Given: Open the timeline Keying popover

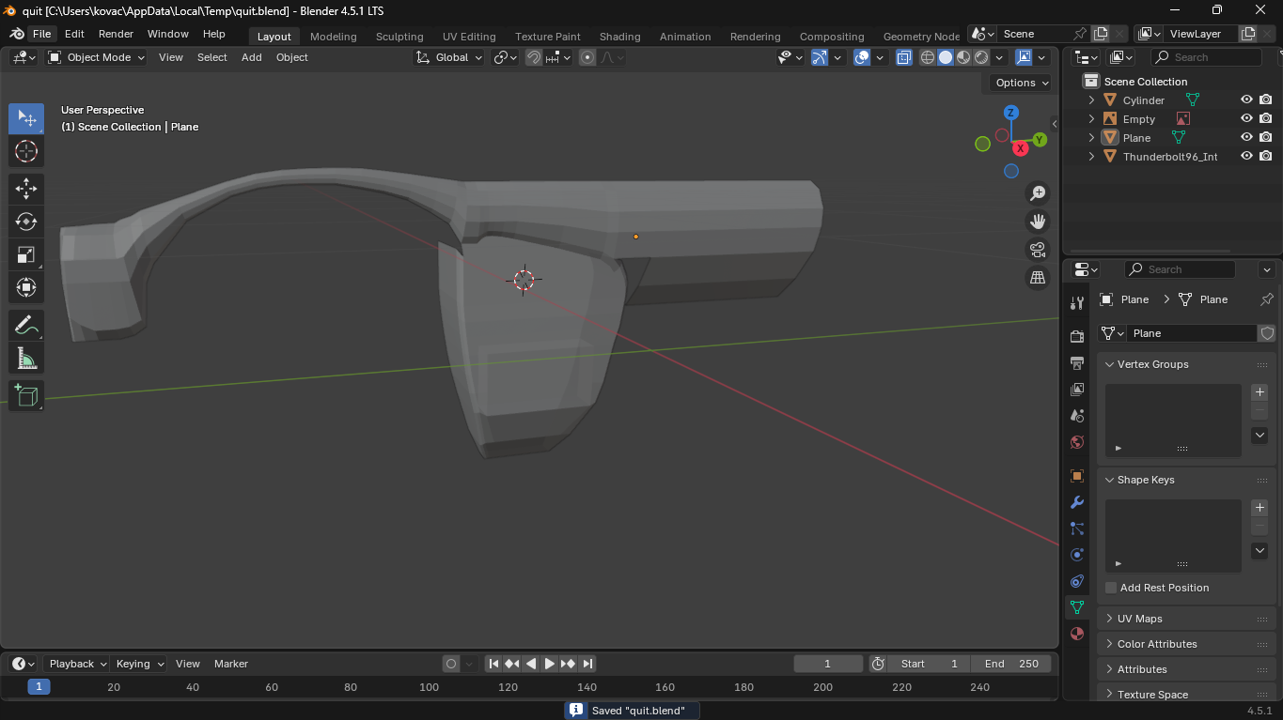Looking at the screenshot, I should pyautogui.click(x=139, y=664).
